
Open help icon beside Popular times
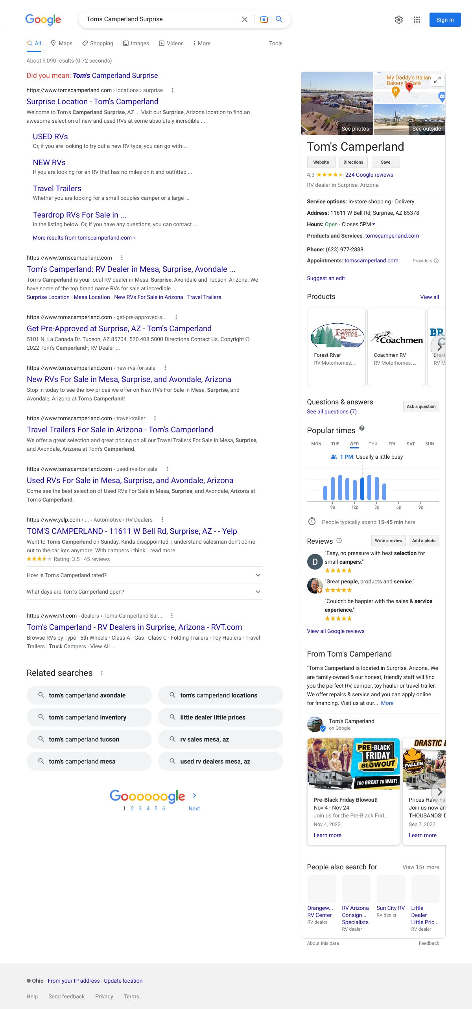coord(362,428)
